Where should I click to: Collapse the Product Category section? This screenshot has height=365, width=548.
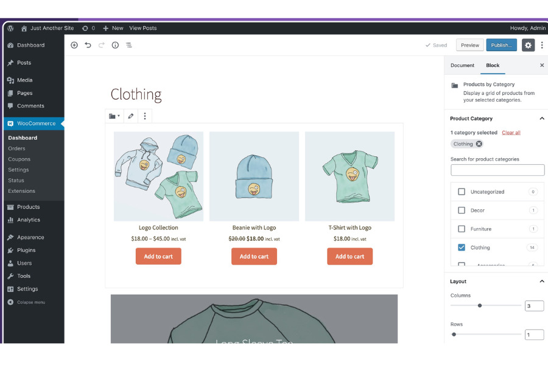coord(542,119)
